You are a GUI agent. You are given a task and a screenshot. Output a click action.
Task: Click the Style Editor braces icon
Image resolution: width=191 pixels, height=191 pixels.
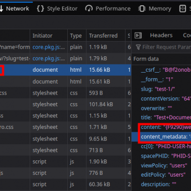(40, 9)
